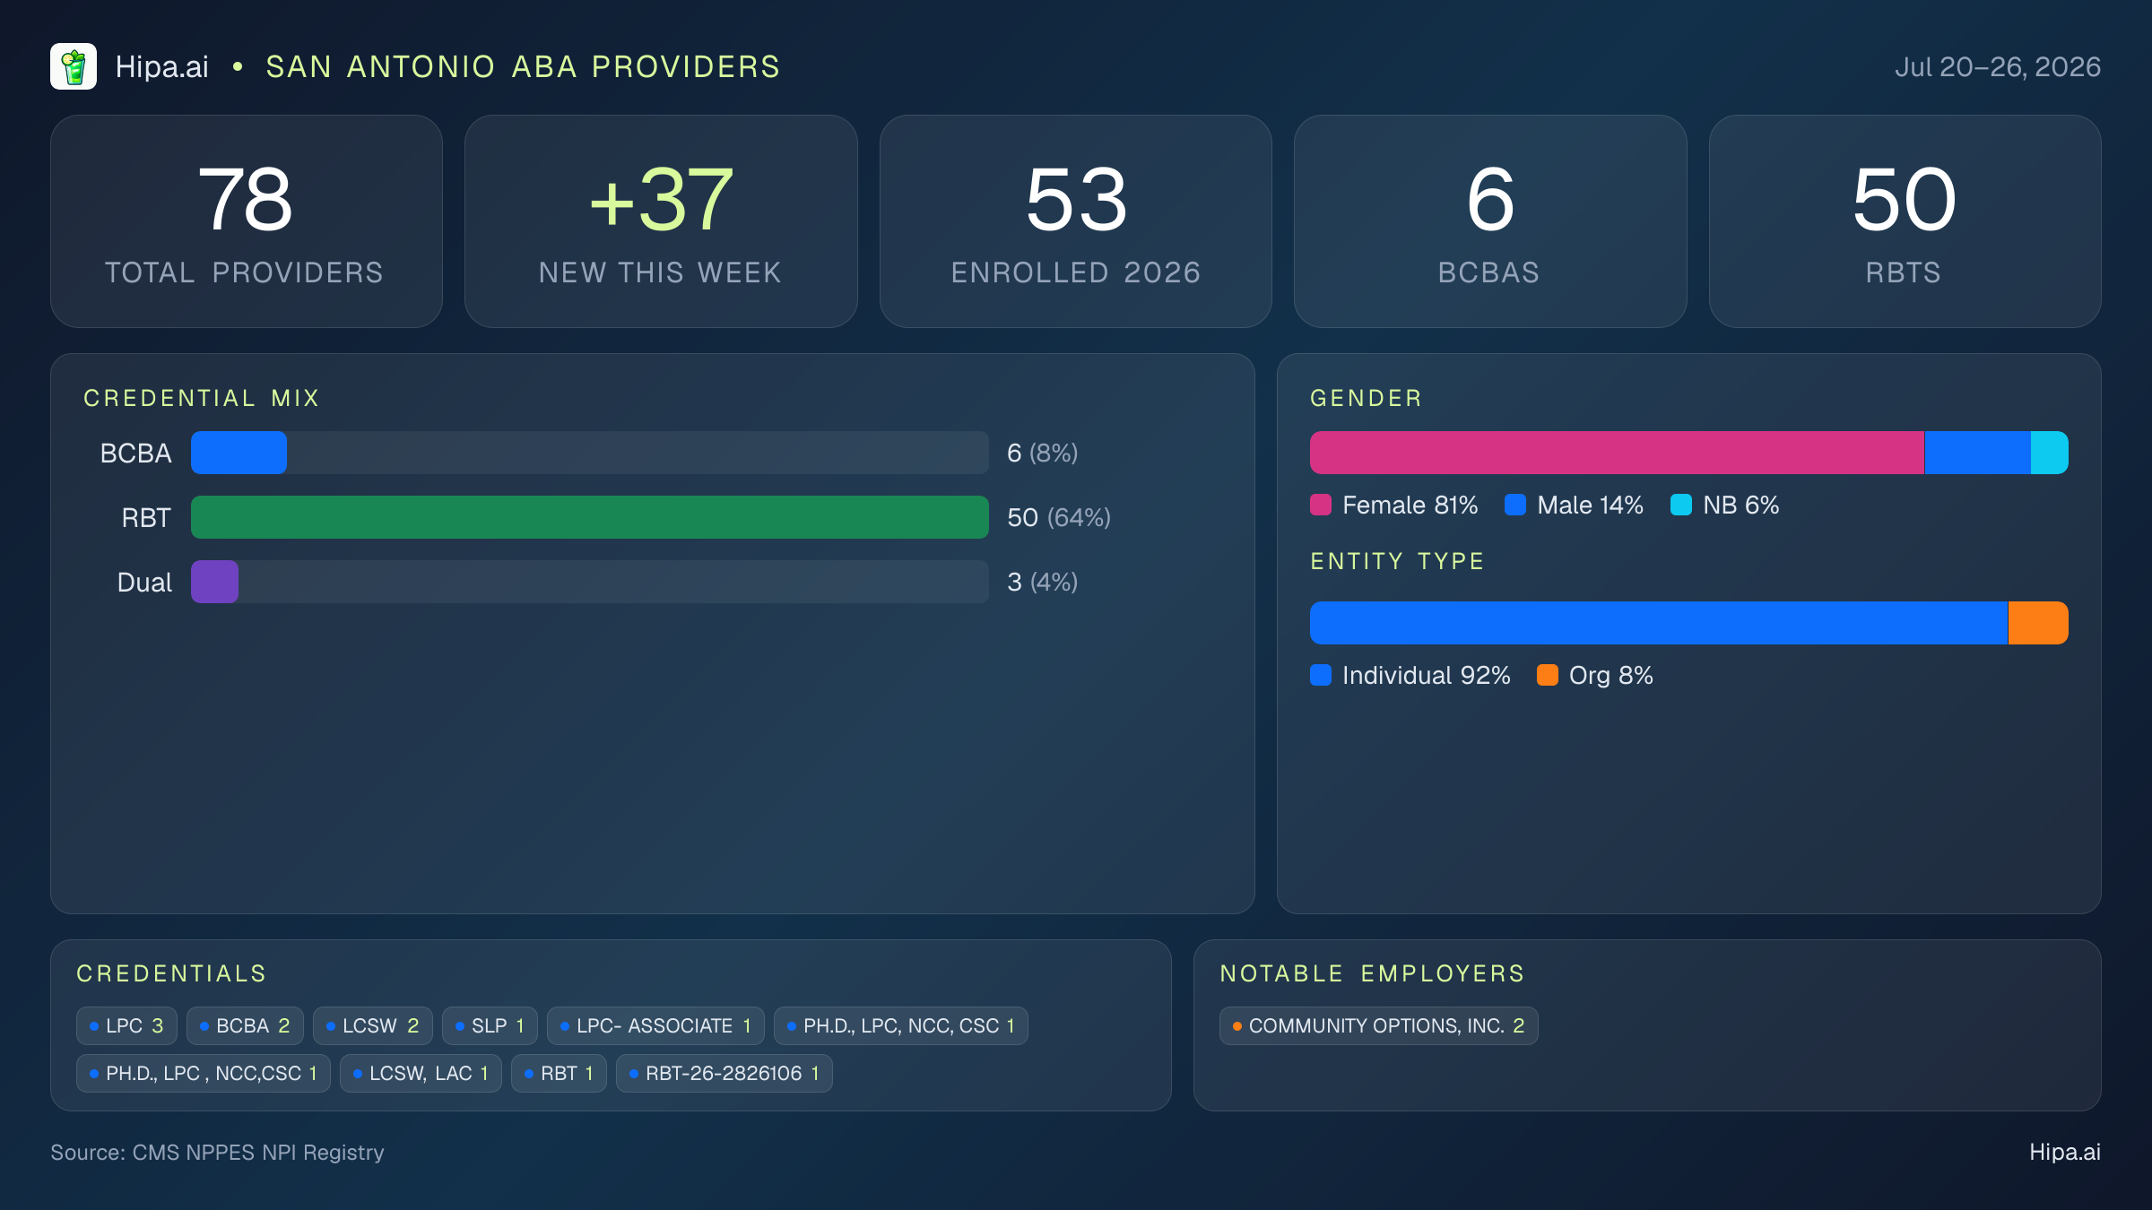
Task: Open the +37 New This Week card
Action: tap(661, 220)
